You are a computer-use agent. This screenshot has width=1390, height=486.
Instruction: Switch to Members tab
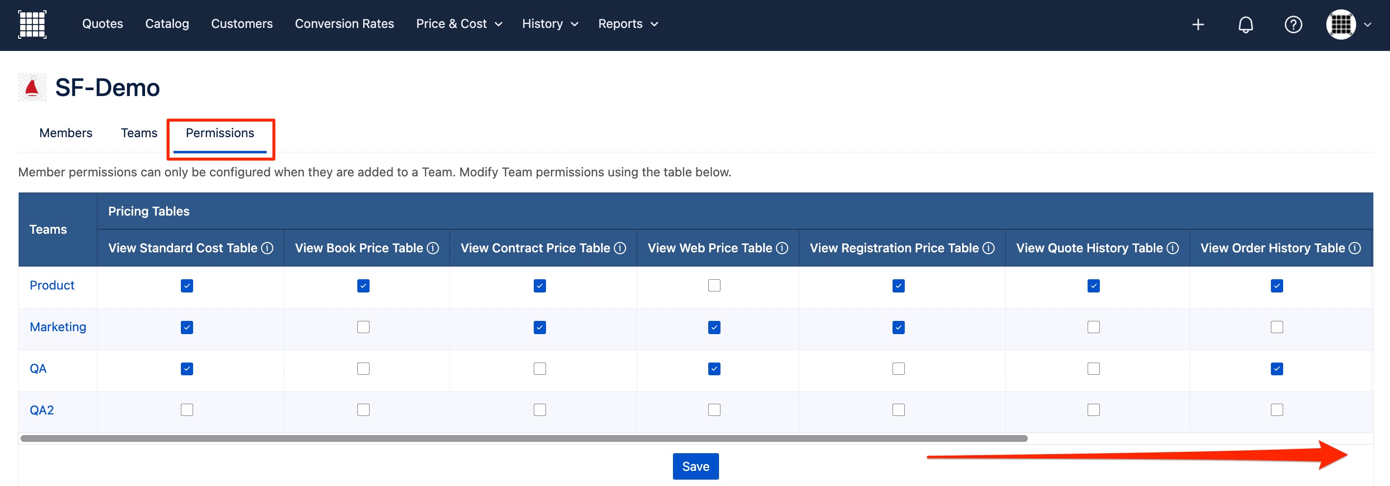pos(66,133)
